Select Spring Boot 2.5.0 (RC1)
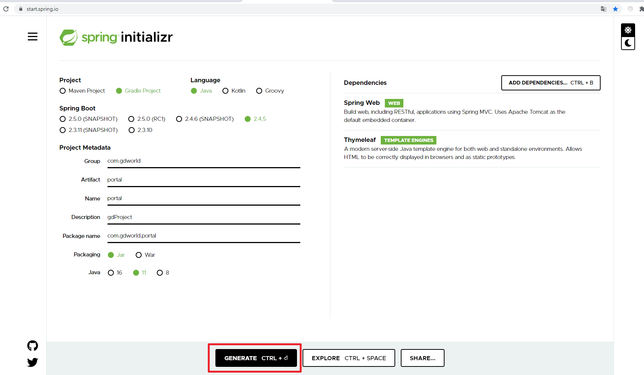The height and width of the screenshot is (375, 644). [x=147, y=119]
